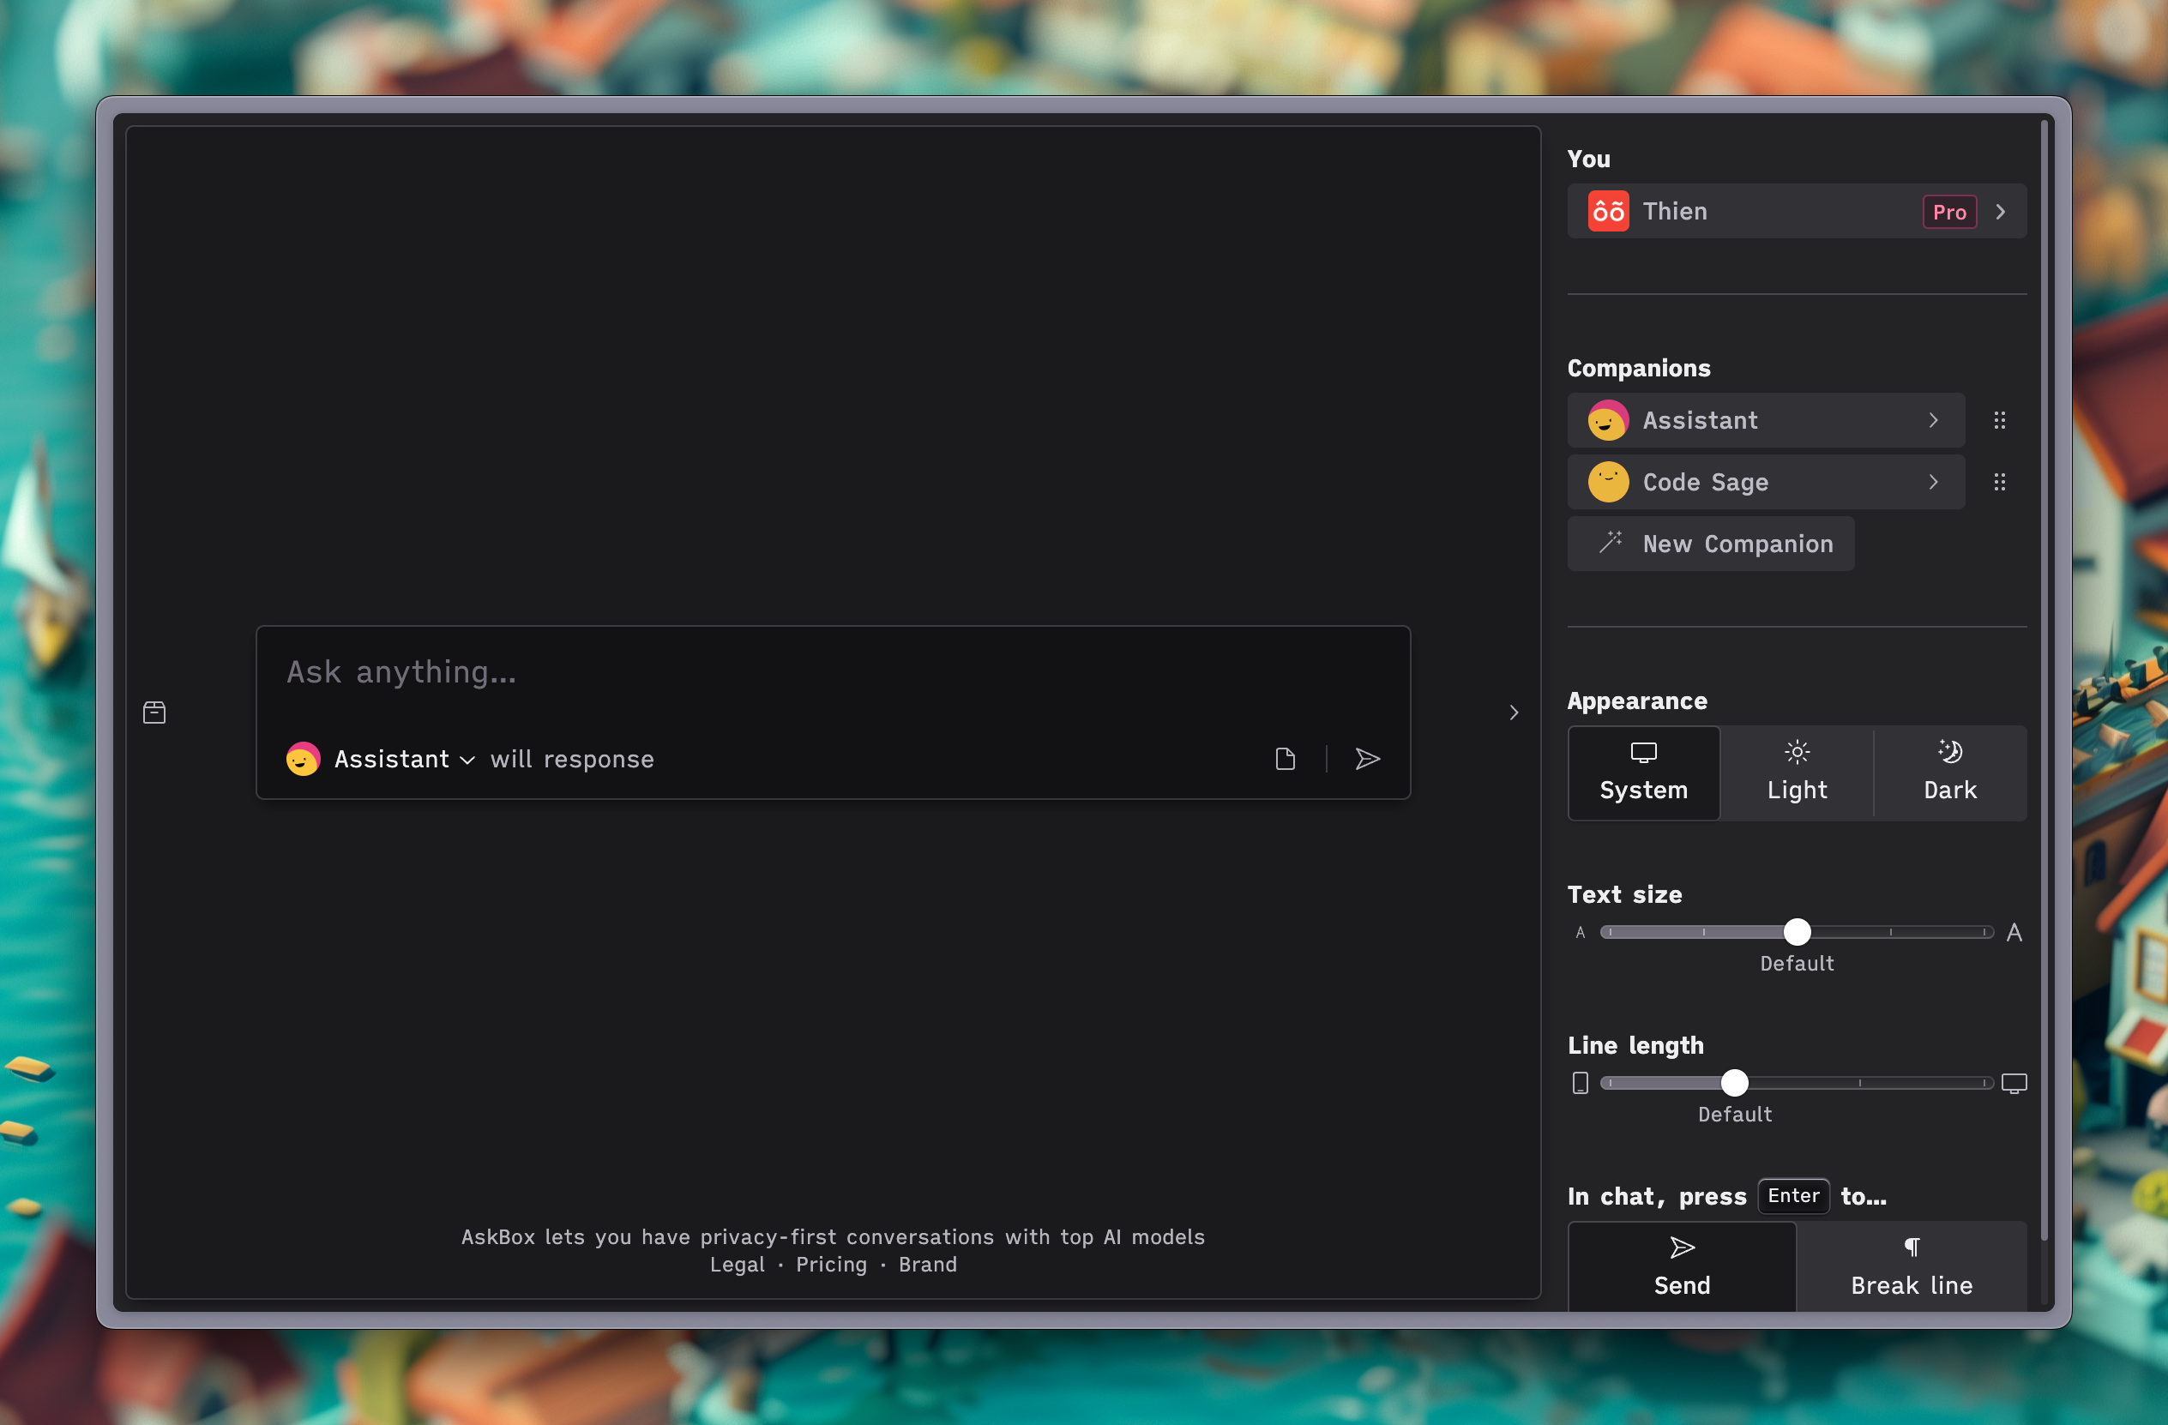Click the Default label under Line length
The height and width of the screenshot is (1425, 2168).
pos(1734,1115)
